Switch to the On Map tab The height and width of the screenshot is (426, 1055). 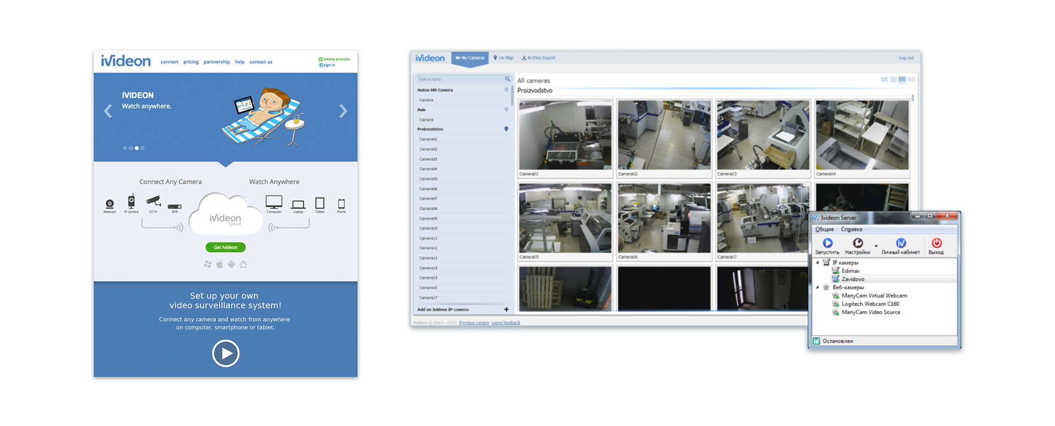[x=503, y=58]
